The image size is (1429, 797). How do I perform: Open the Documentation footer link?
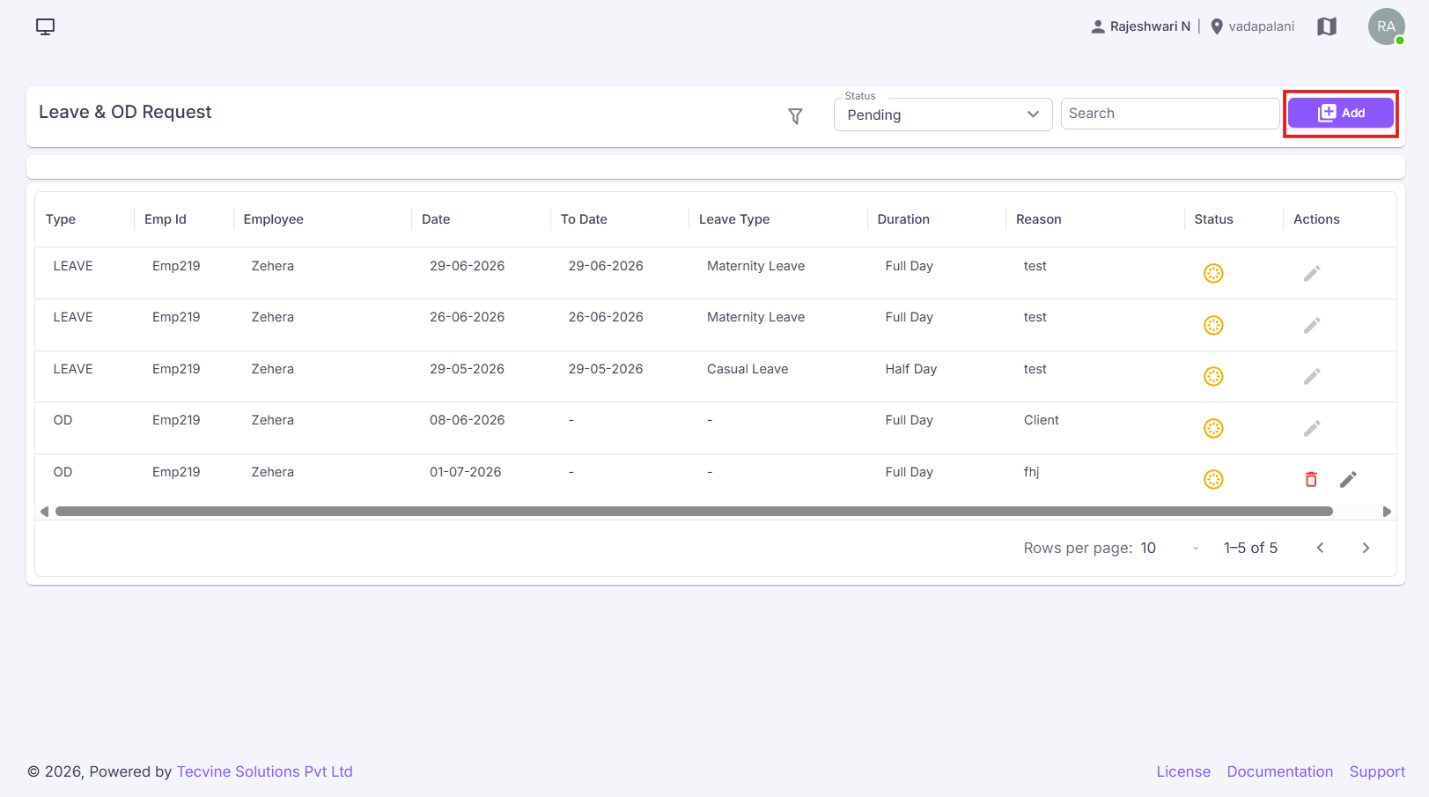pyautogui.click(x=1279, y=771)
